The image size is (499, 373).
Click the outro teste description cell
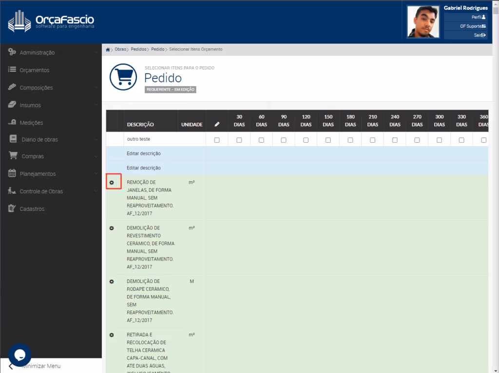click(165, 139)
